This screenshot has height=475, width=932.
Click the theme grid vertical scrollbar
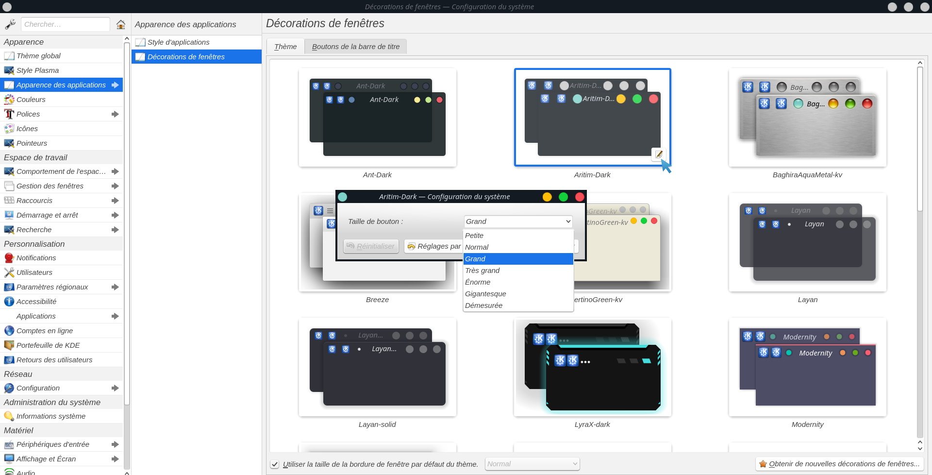click(920, 139)
